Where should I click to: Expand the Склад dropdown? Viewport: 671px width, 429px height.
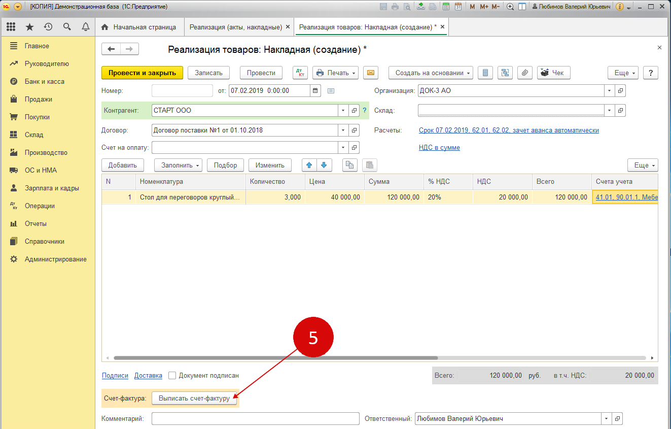(609, 110)
